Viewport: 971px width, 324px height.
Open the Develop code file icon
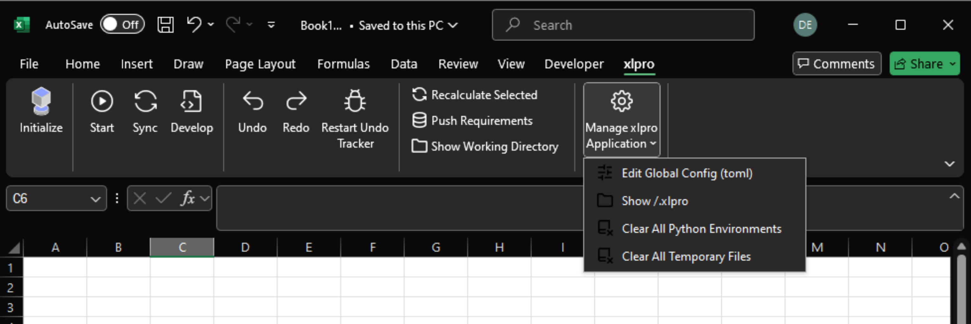click(192, 101)
